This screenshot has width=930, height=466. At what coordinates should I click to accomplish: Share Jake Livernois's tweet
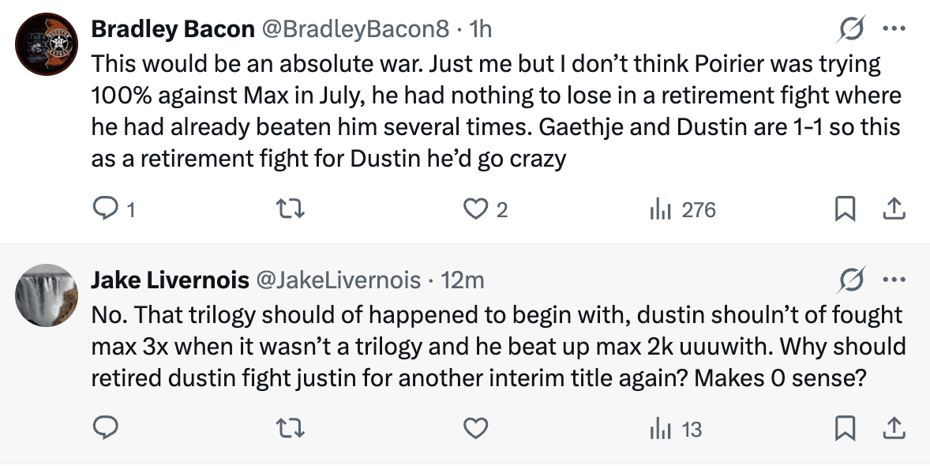[x=893, y=429]
